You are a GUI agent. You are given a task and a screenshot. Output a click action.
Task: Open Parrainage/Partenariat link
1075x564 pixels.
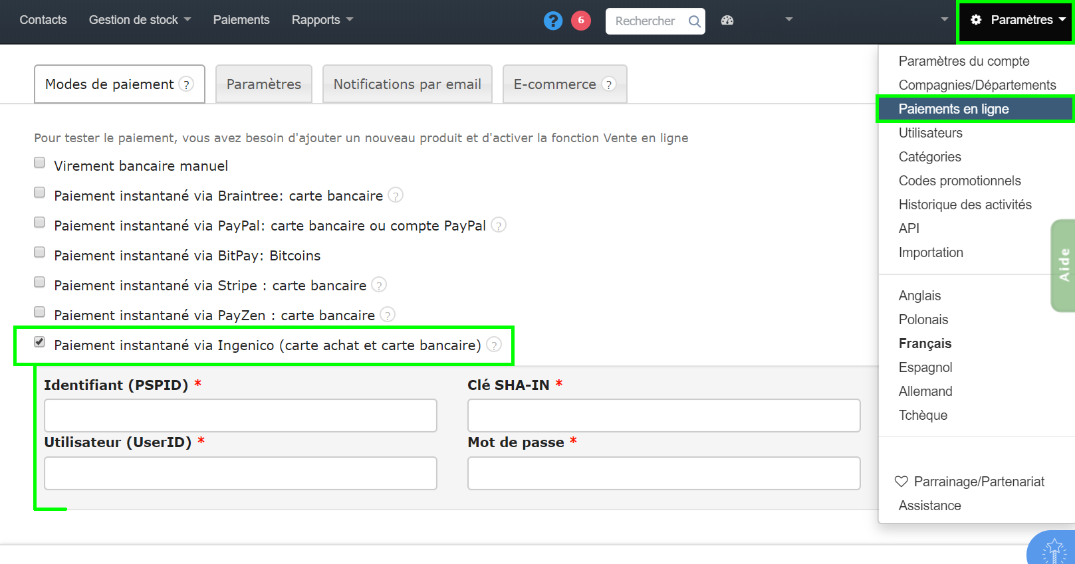coord(979,482)
